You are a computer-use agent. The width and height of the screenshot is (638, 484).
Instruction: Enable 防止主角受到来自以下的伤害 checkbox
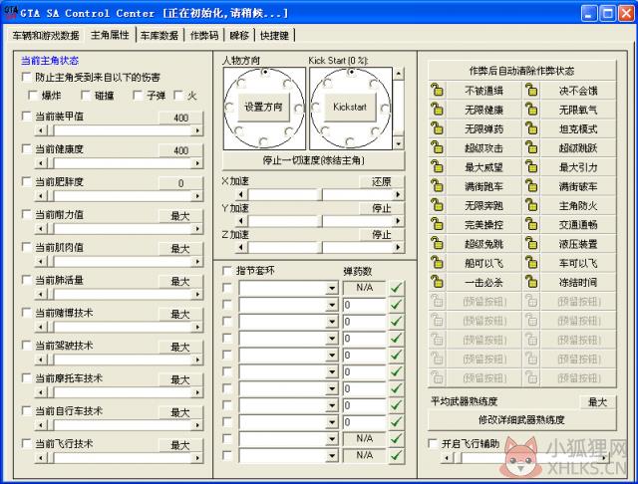click(27, 77)
